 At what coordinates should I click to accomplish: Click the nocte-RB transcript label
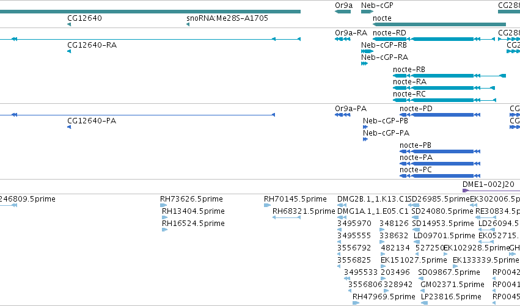pos(409,70)
